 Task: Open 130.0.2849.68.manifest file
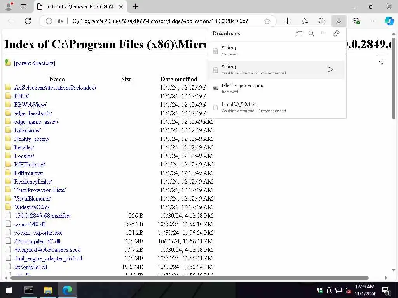pos(43,216)
